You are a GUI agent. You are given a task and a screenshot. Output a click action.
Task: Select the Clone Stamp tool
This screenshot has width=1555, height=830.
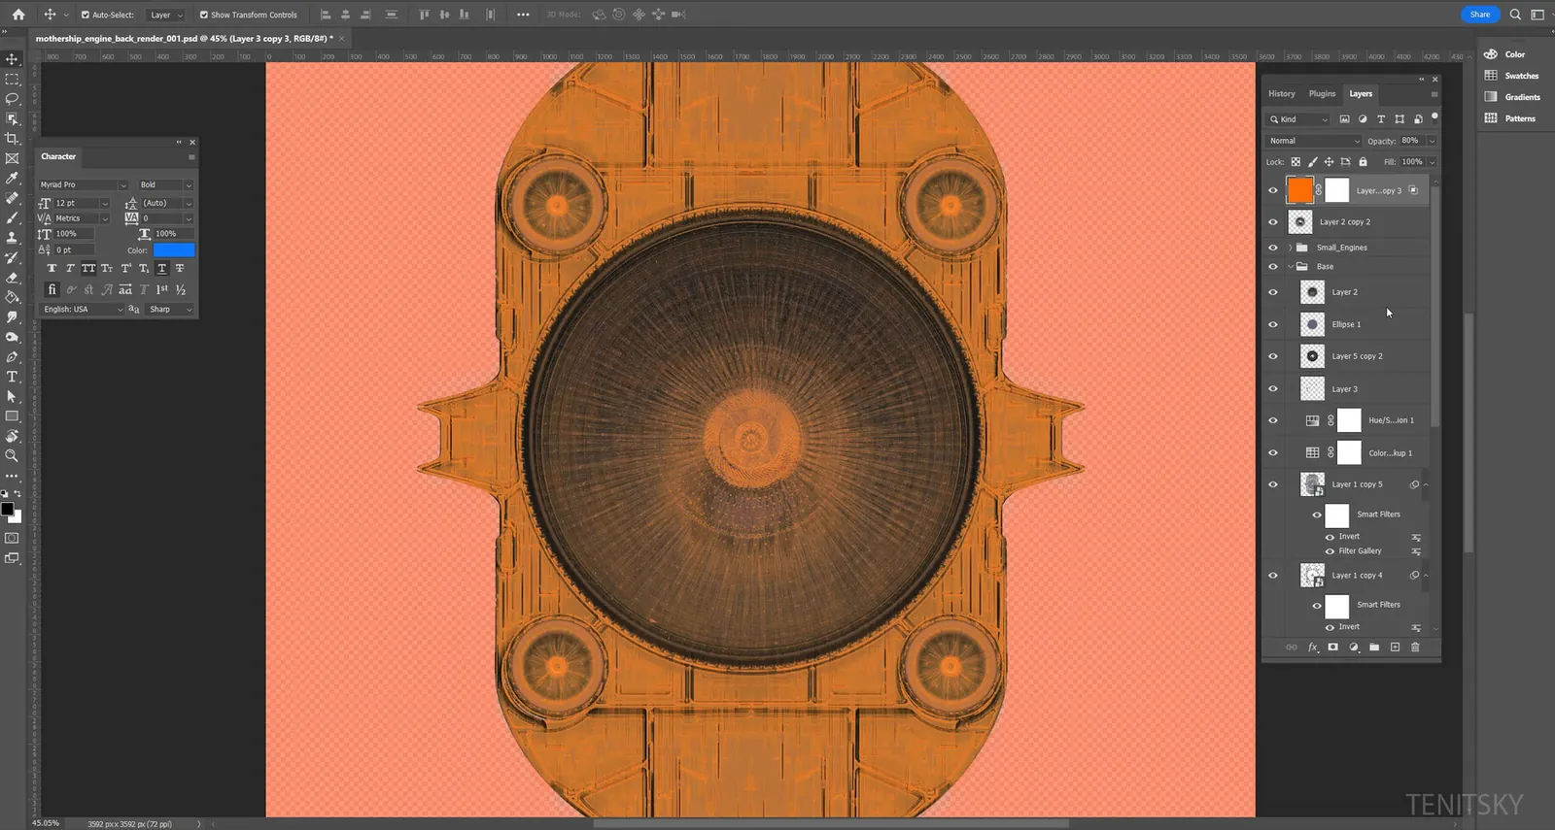tap(12, 238)
